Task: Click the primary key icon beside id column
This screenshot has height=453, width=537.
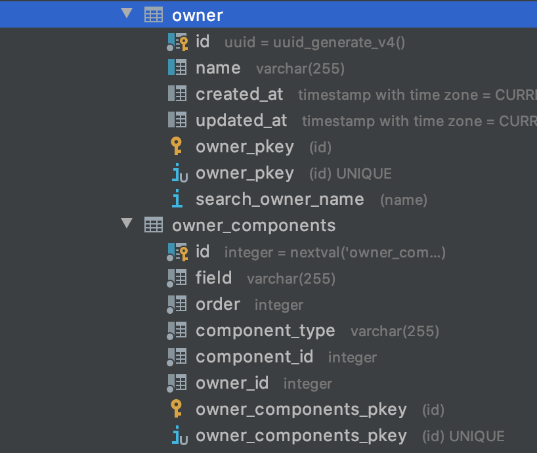Action: pyautogui.click(x=177, y=41)
